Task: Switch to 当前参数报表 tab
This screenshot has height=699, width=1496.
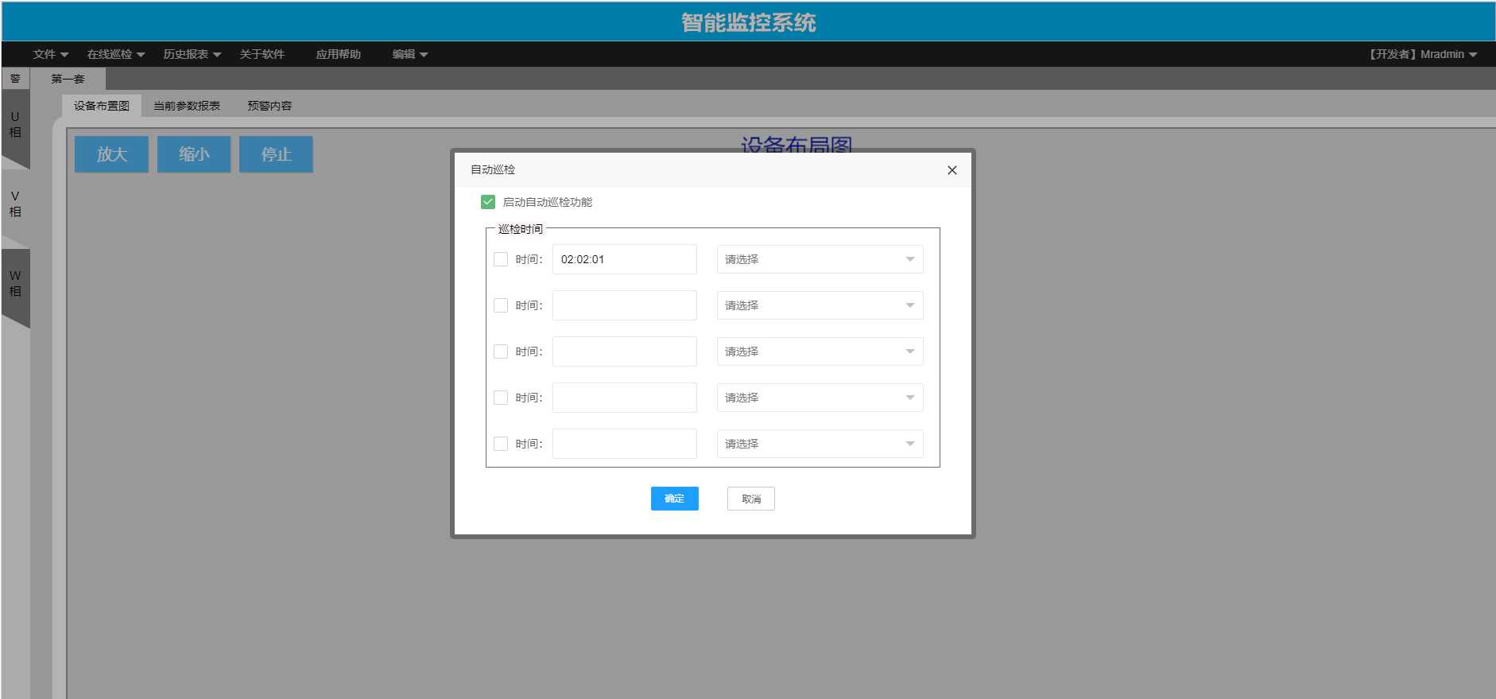Action: (187, 106)
